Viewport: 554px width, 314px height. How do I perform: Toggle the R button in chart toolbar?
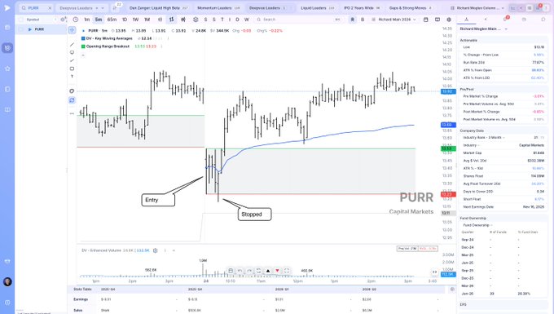pyautogui.click(x=353, y=20)
